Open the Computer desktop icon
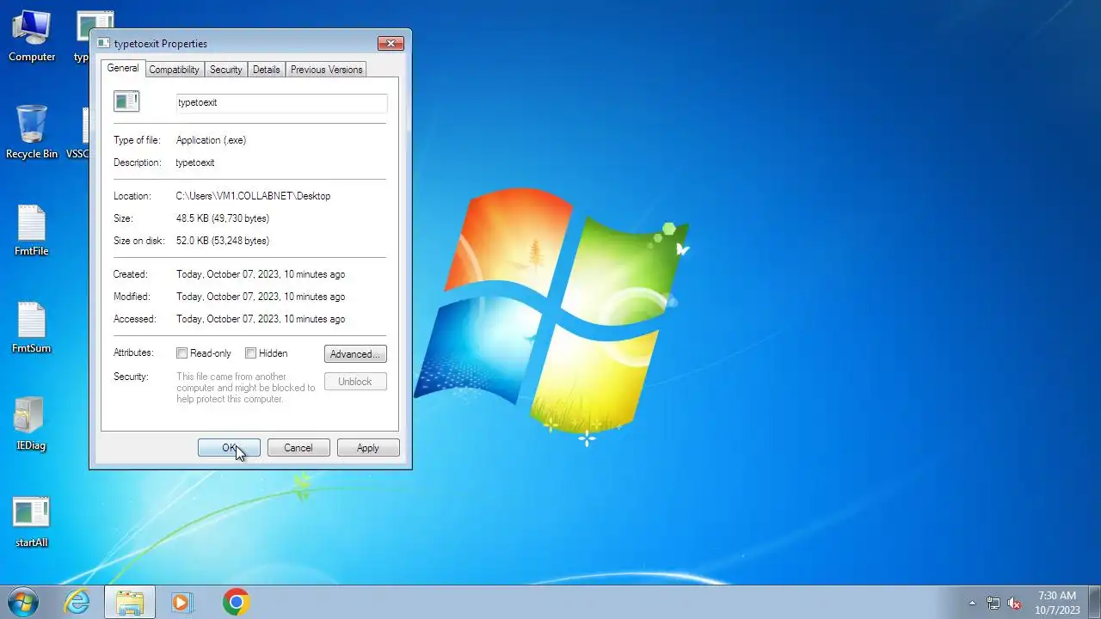The width and height of the screenshot is (1101, 619). [x=32, y=36]
